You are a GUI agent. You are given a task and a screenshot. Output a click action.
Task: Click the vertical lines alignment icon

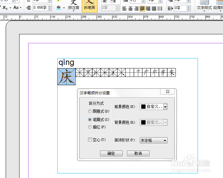160,9
